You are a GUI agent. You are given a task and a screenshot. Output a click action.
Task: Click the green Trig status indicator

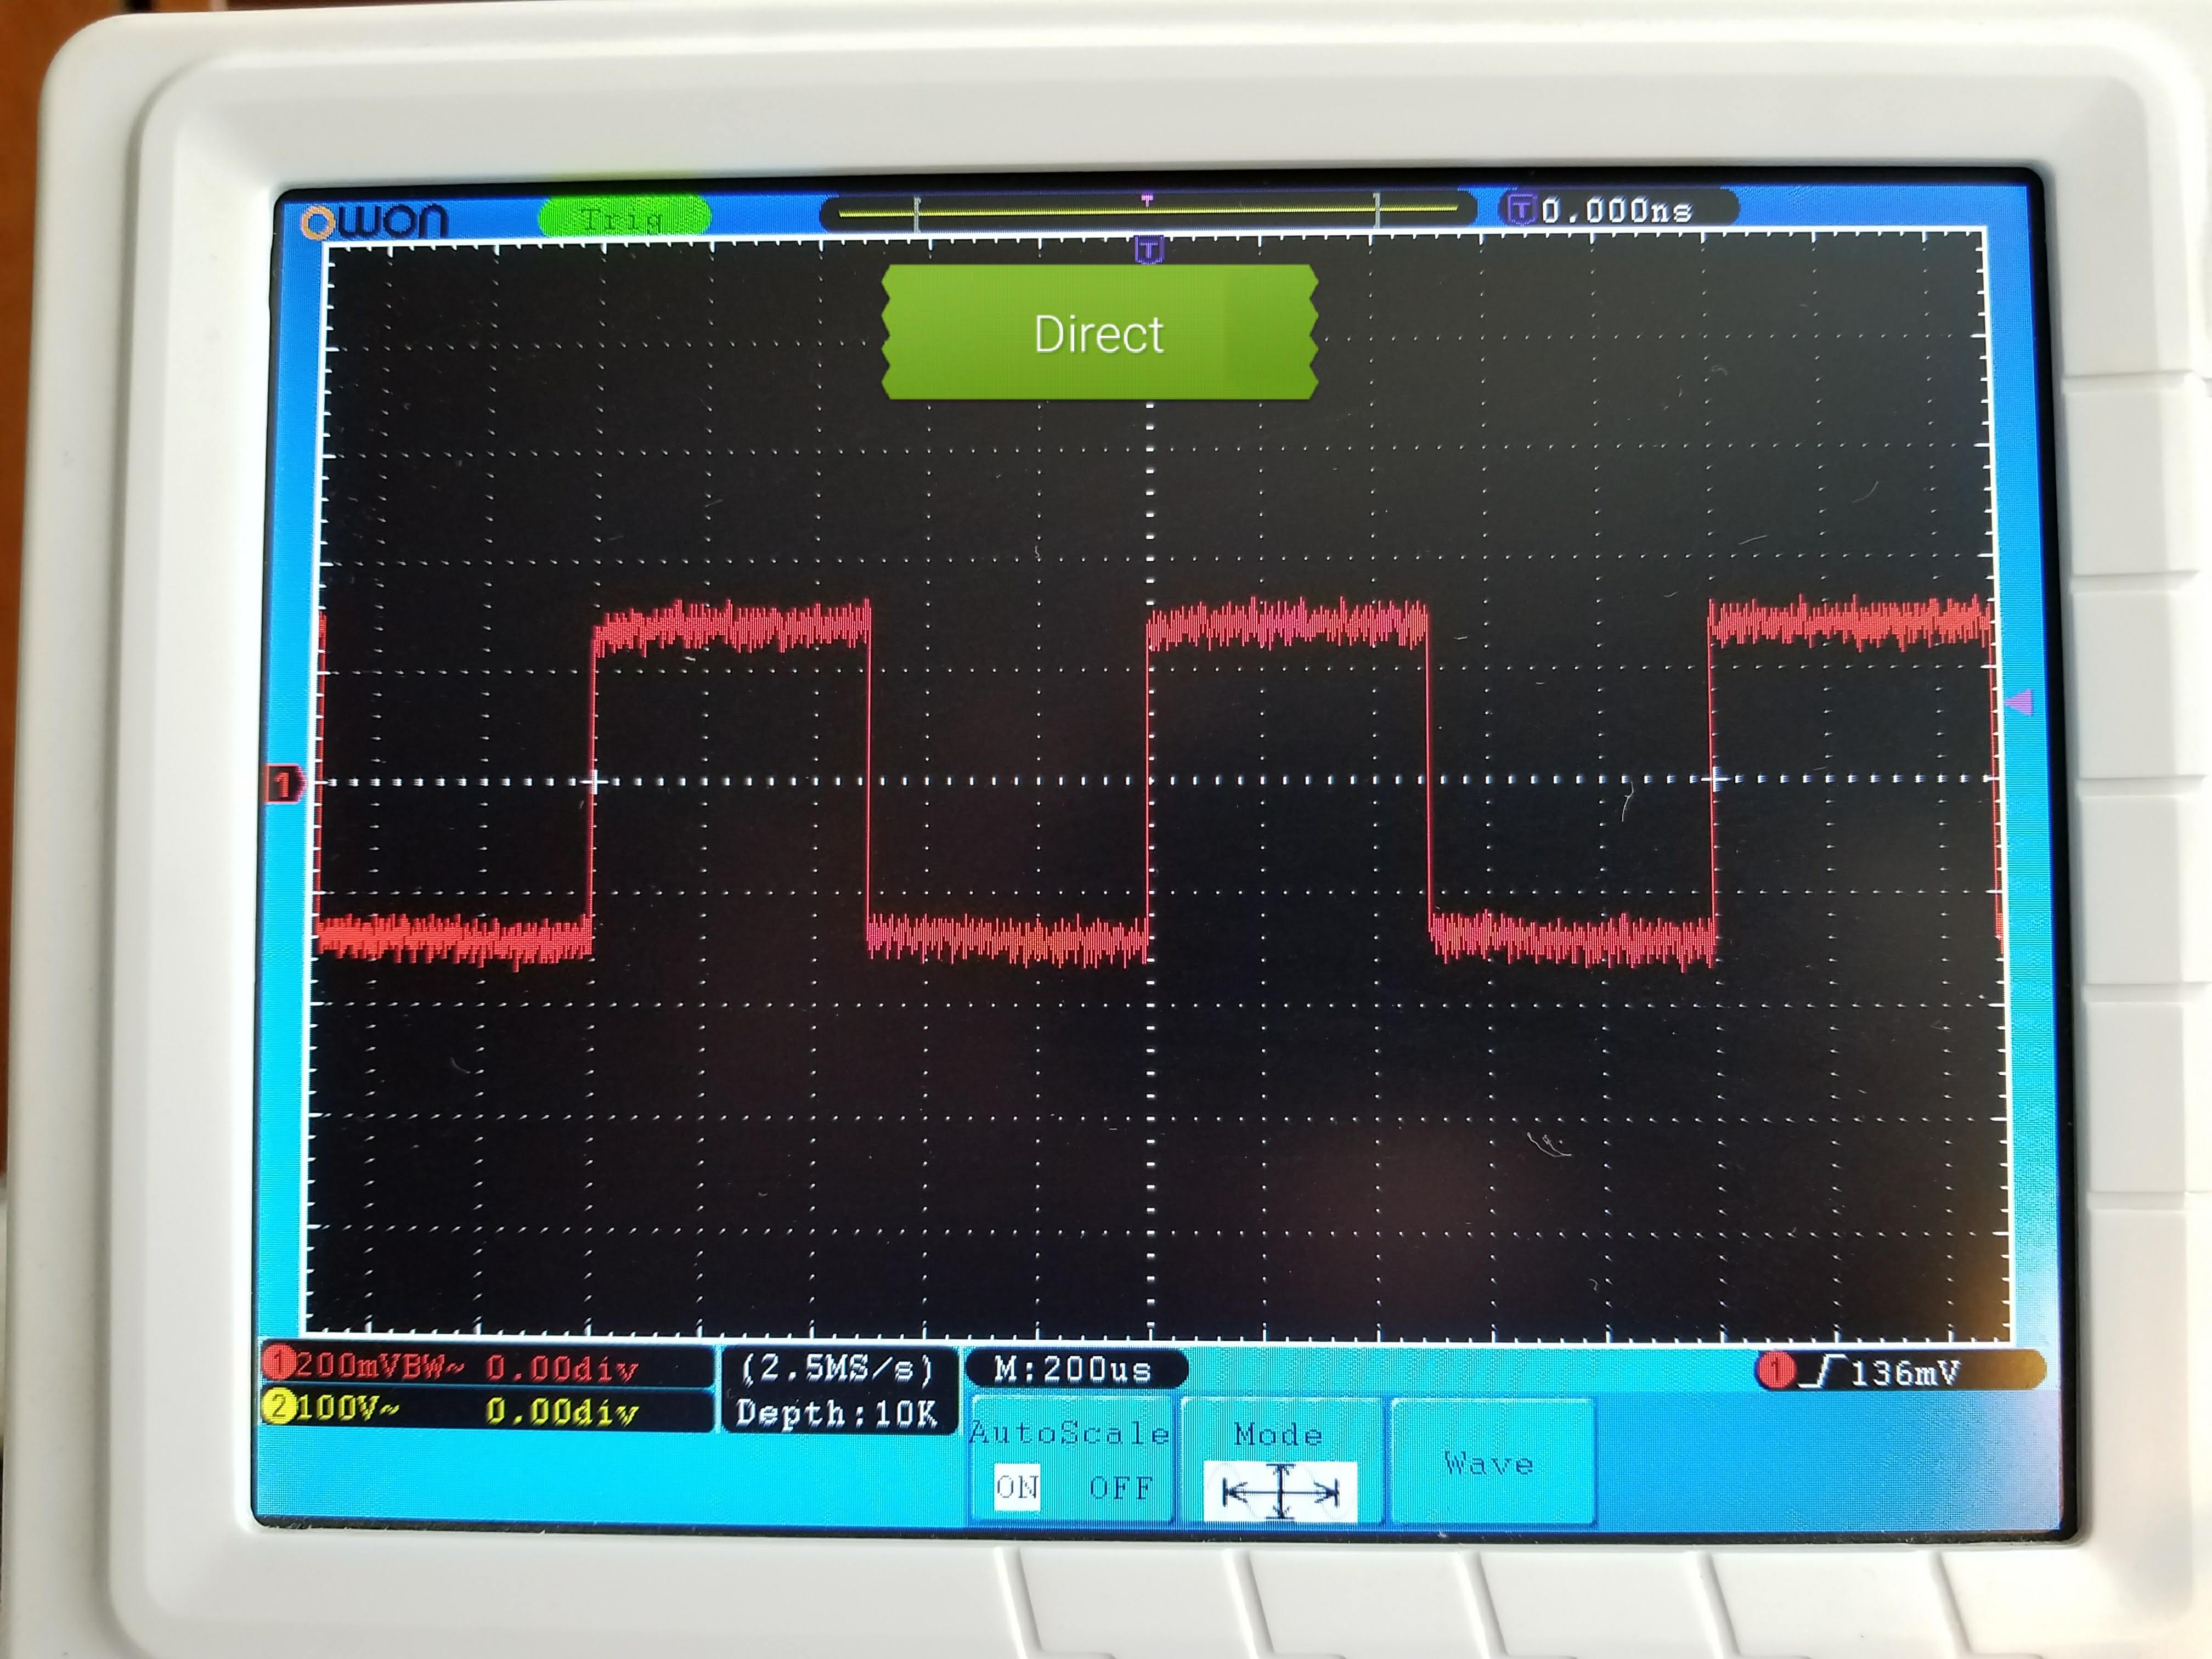[624, 216]
